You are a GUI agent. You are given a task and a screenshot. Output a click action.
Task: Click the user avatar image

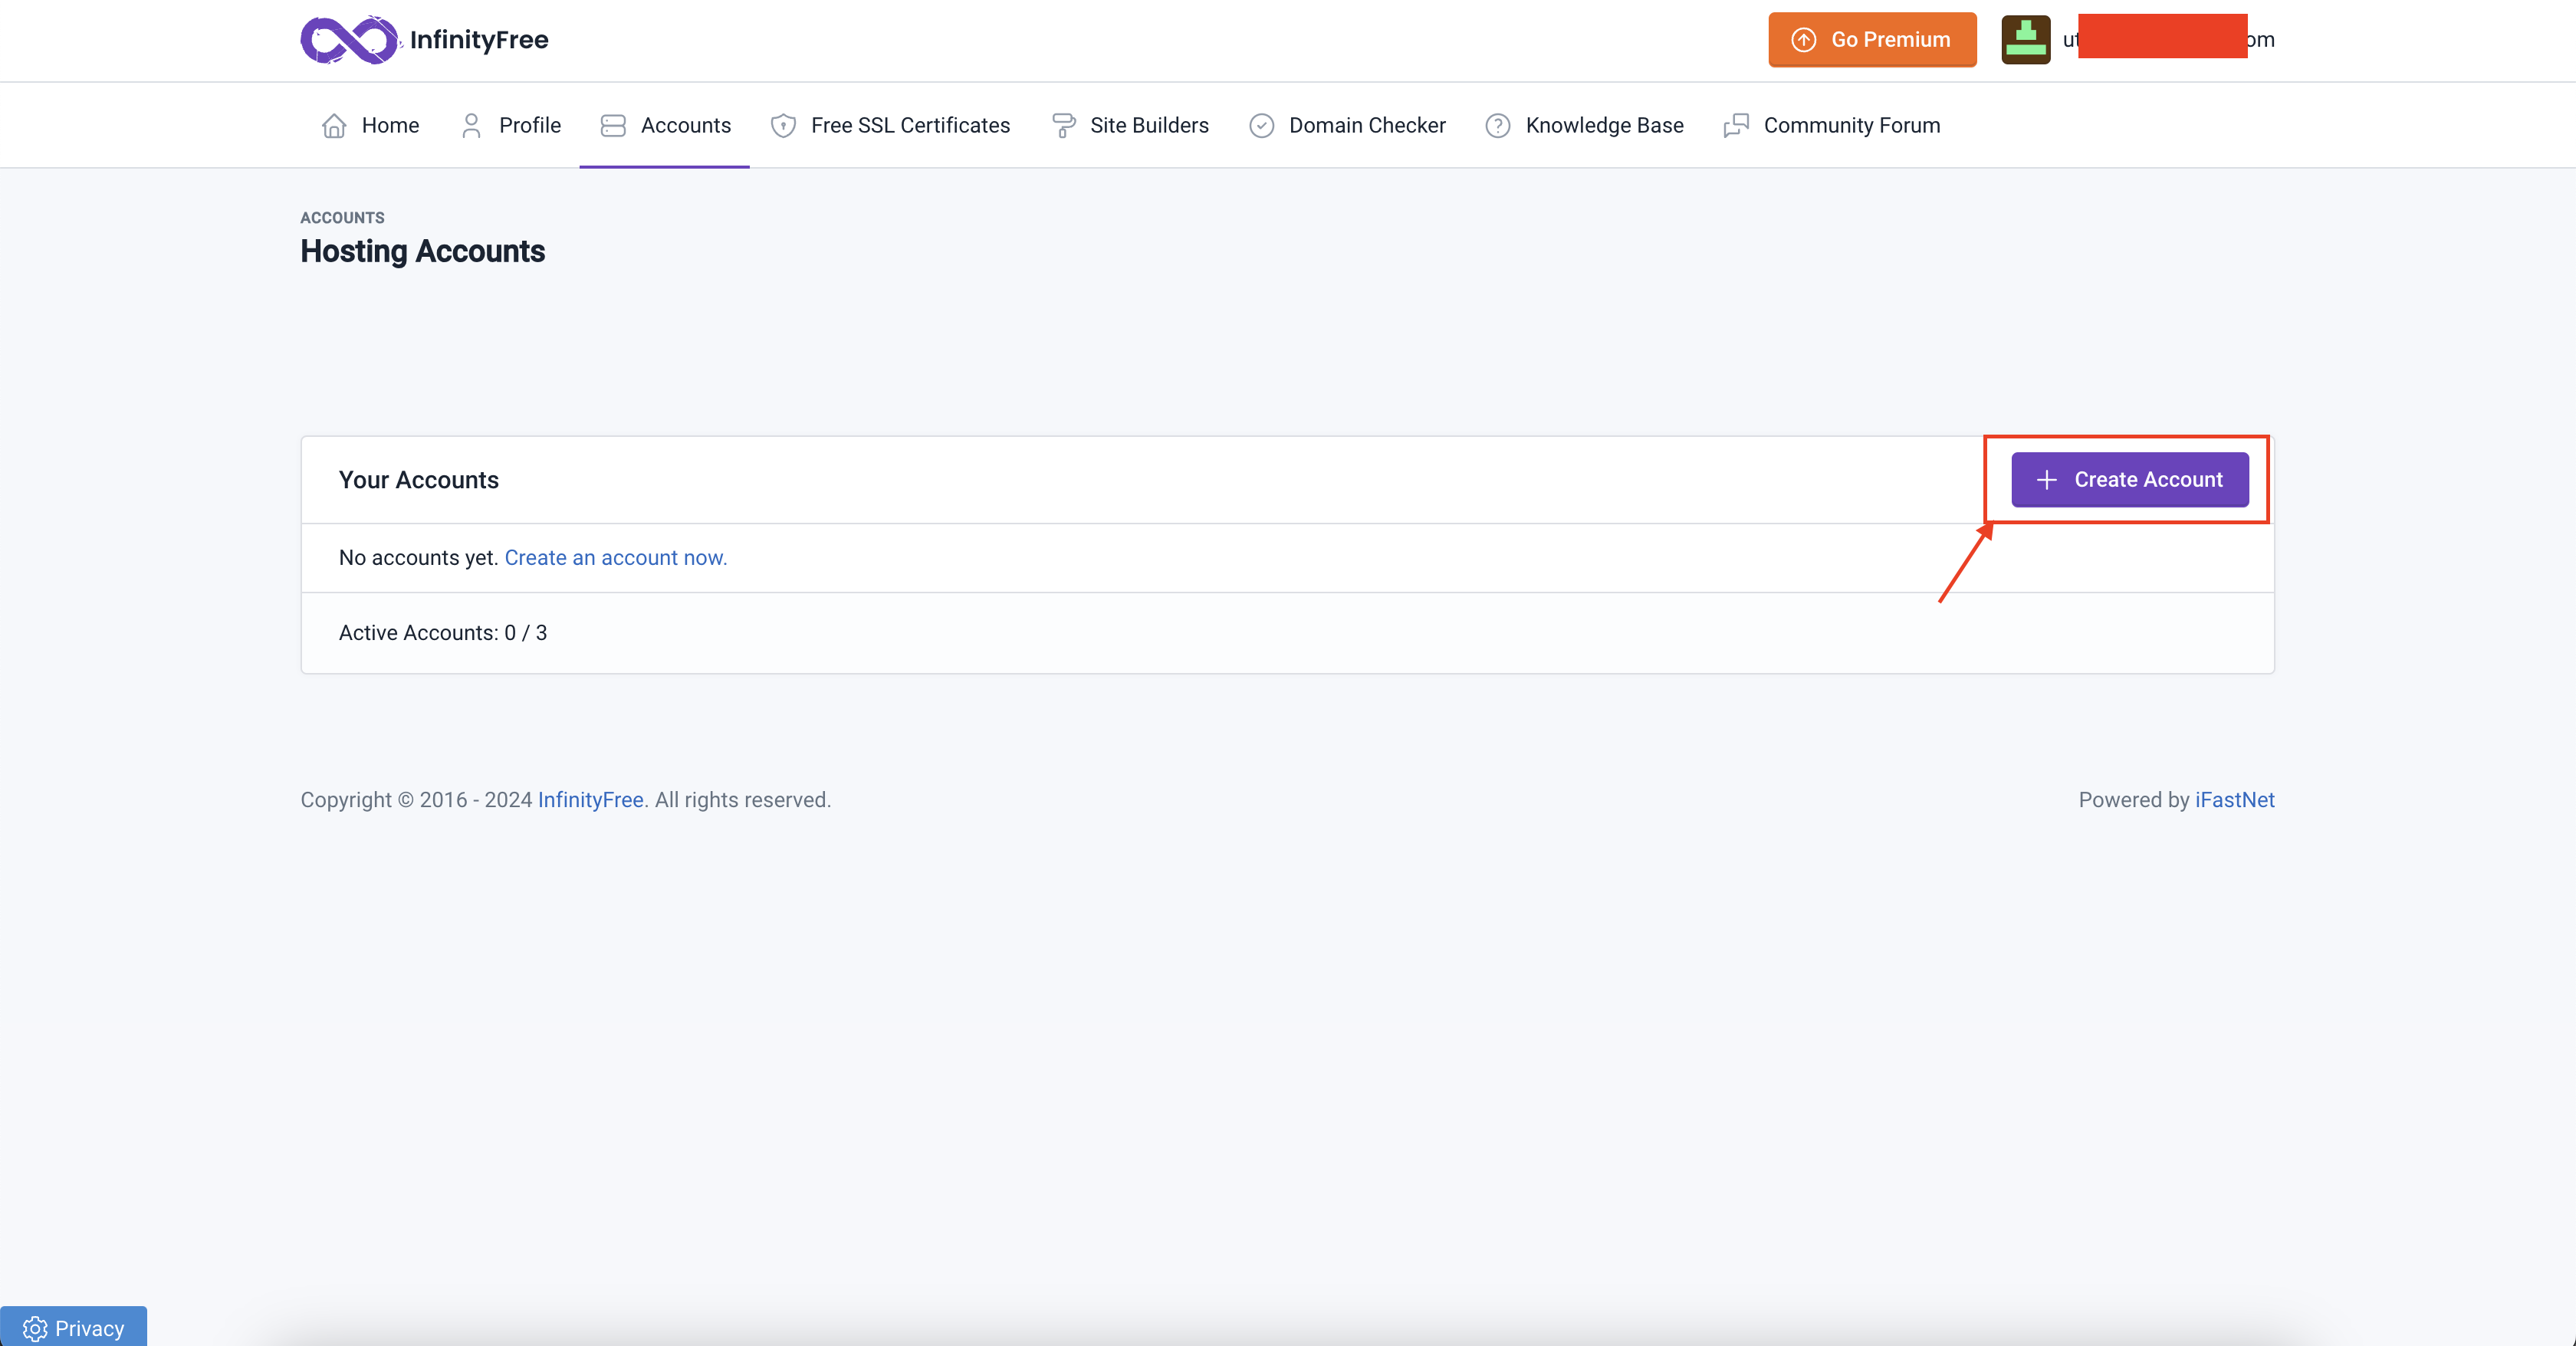coord(2025,40)
